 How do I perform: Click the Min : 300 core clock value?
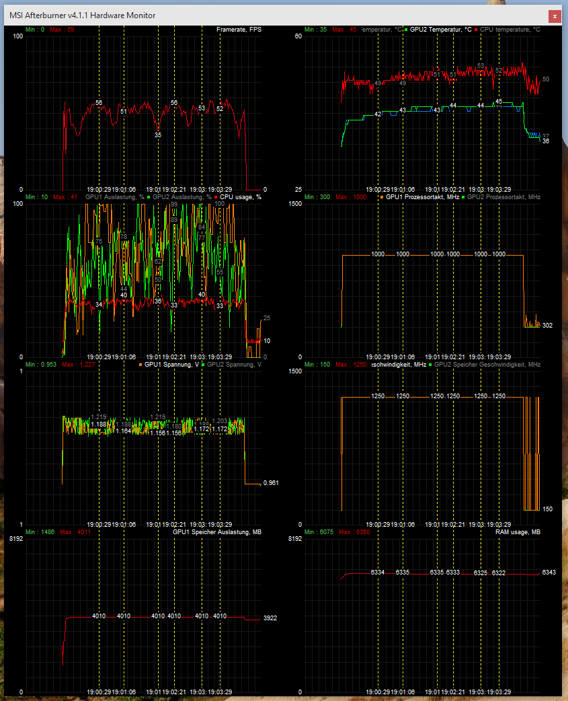[x=317, y=197]
